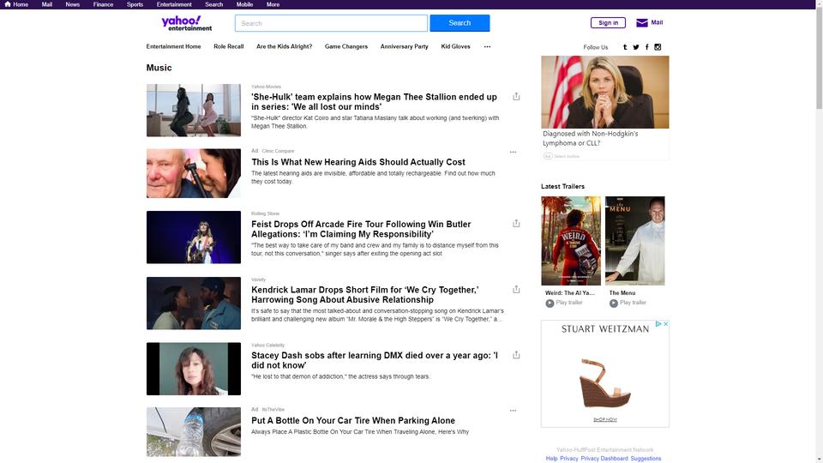Open She-Hulk Megan Thee Stallion headline
The image size is (823, 463).
[x=375, y=102]
